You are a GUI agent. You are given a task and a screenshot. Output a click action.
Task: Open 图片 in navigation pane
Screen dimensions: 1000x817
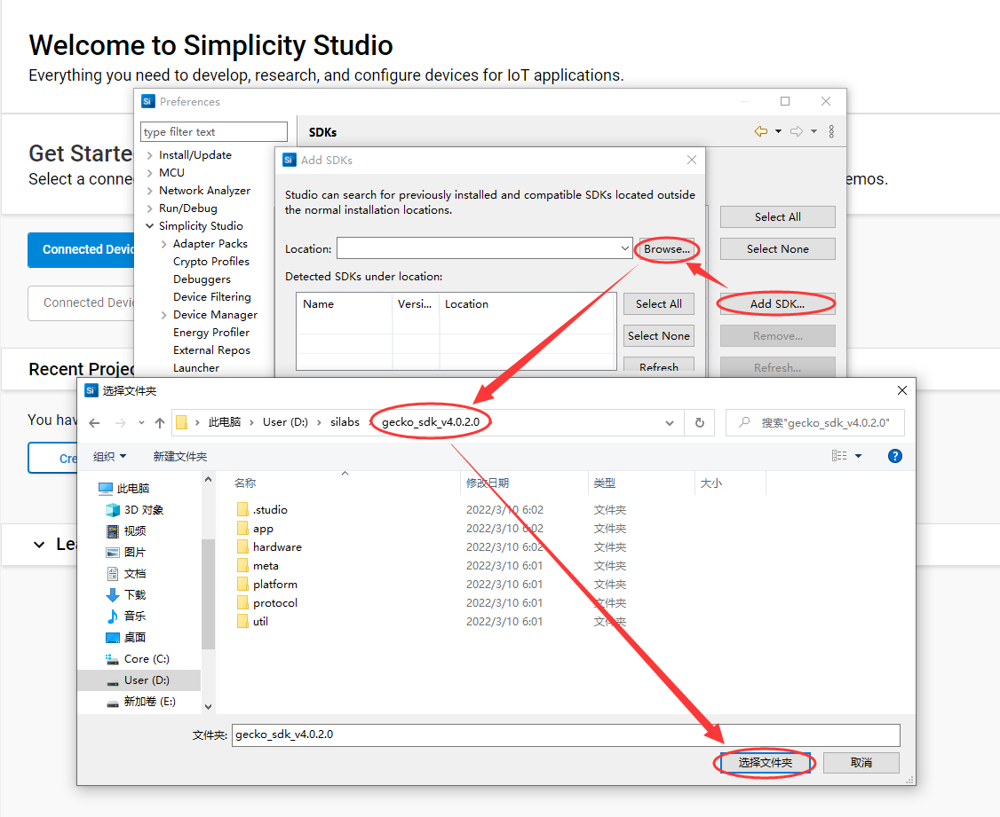click(135, 552)
